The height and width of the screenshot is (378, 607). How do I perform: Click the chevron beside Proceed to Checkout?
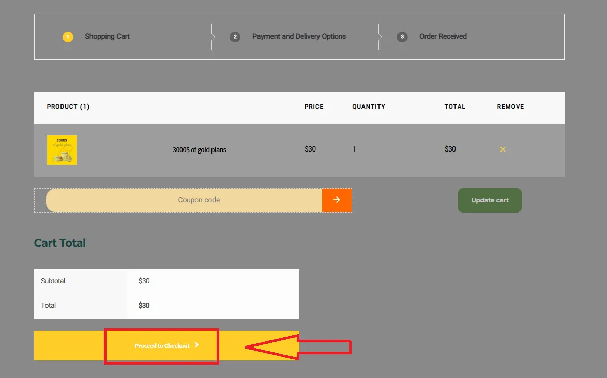[x=197, y=345]
